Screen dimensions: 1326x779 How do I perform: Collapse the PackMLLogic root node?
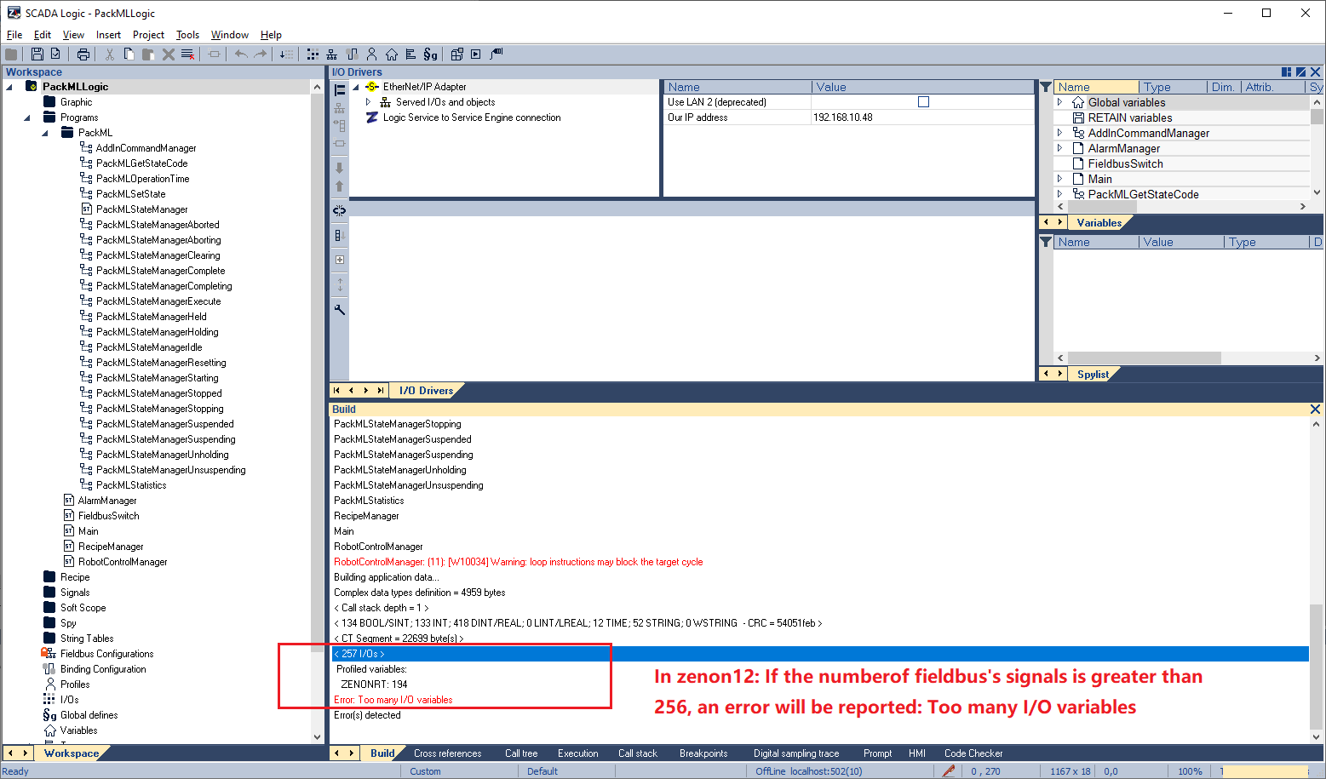click(x=9, y=87)
